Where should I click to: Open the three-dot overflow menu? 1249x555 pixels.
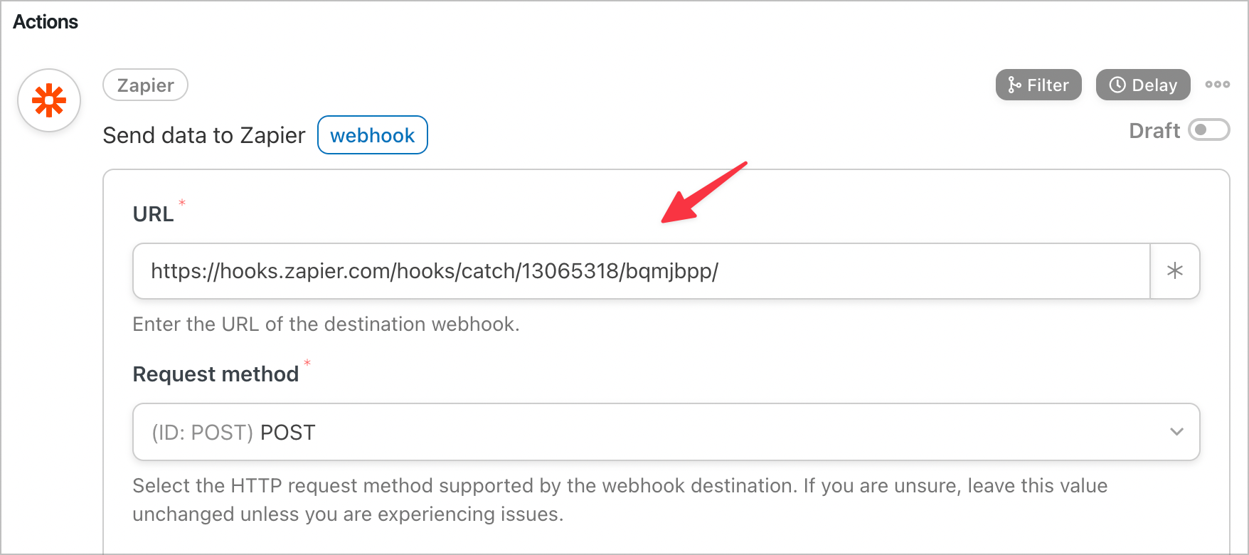(x=1218, y=84)
